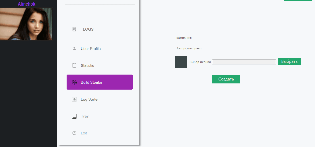Click the Build Stealer icon
Image resolution: width=315 pixels, height=147 pixels.
pos(74,82)
